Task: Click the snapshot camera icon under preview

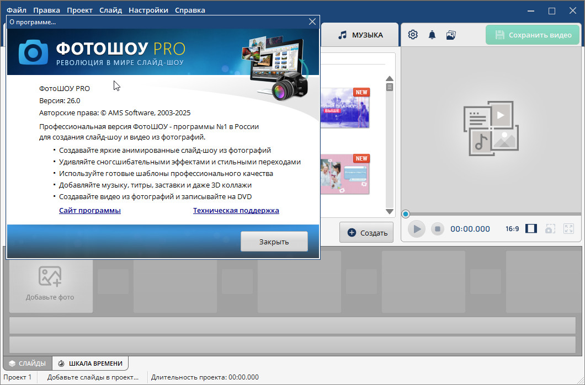Action: click(550, 229)
